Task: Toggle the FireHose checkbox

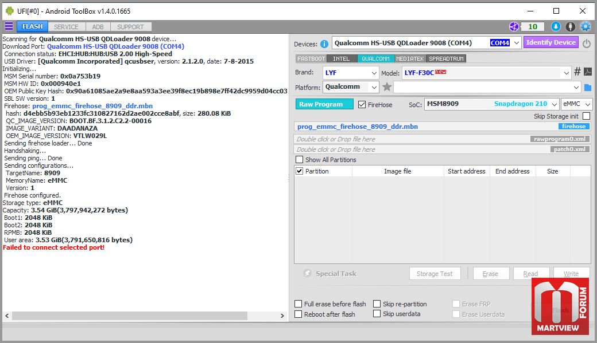Action: pos(362,104)
